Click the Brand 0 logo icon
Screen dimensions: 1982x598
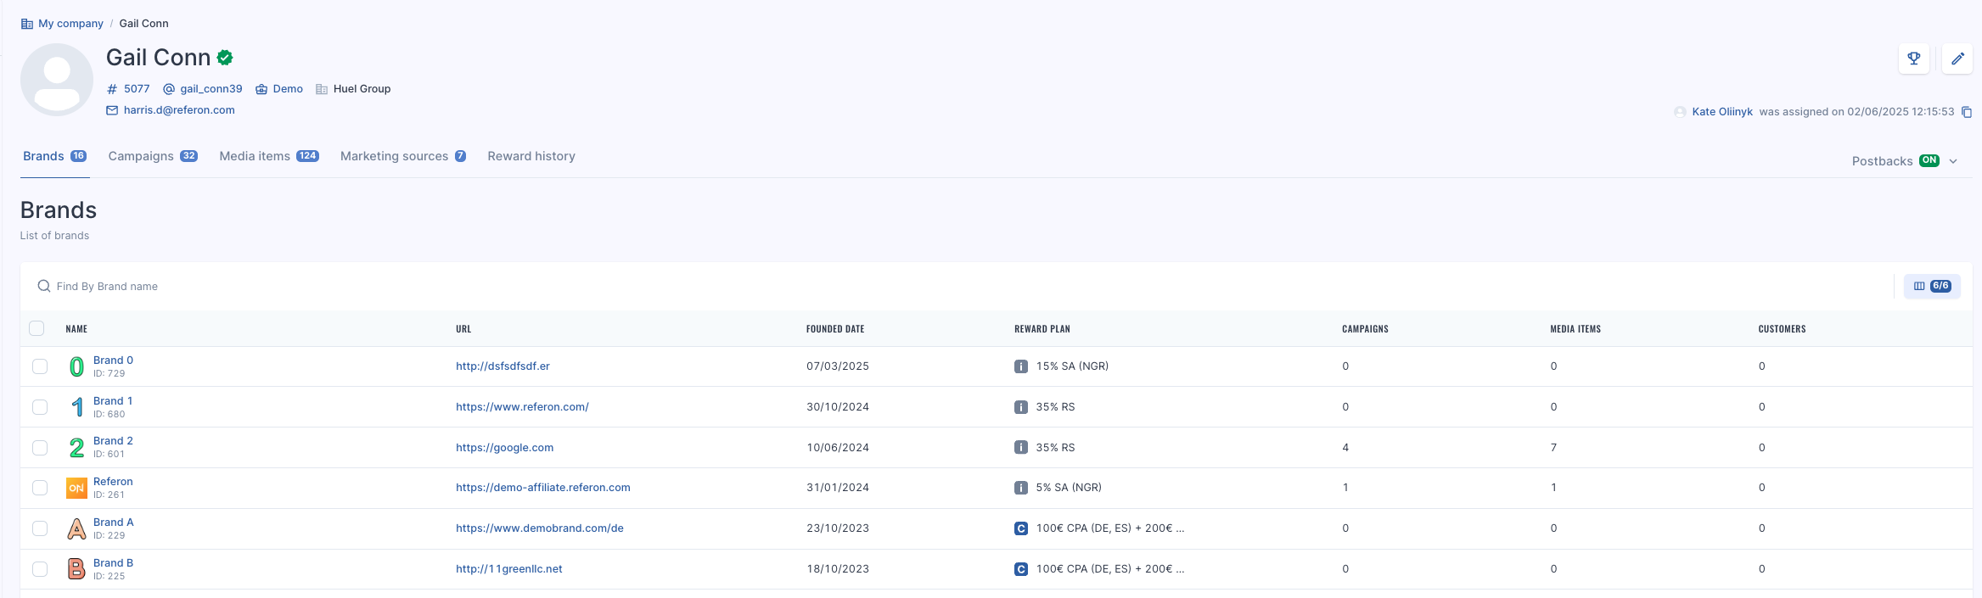pos(76,366)
